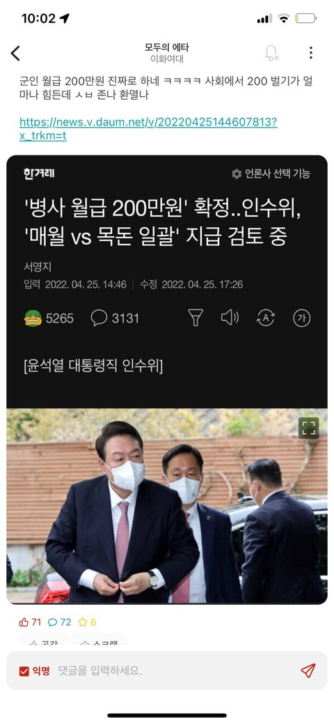Focus the comment input field
334x724 pixels.
[x=175, y=671]
